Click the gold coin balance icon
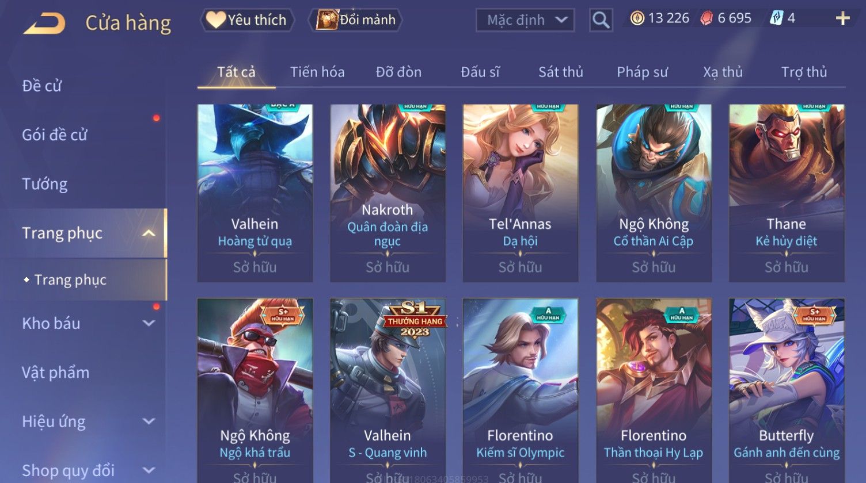This screenshot has width=866, height=483. click(x=637, y=19)
